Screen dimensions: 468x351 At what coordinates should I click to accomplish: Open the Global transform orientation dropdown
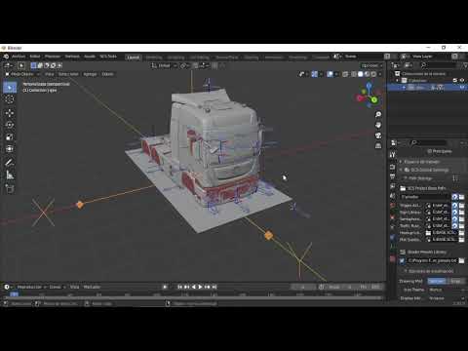coord(165,65)
